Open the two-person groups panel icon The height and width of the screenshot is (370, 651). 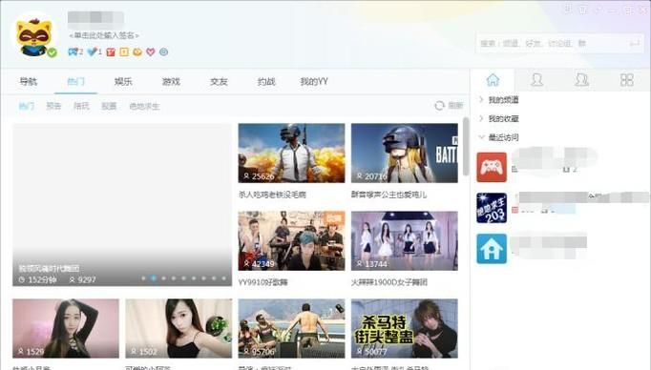click(x=581, y=80)
